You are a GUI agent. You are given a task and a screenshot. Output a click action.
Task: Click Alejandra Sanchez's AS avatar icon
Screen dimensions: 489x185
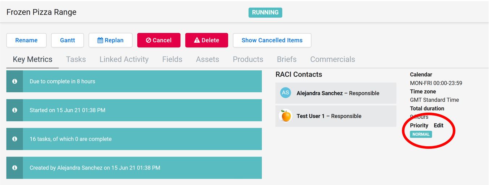tap(286, 93)
